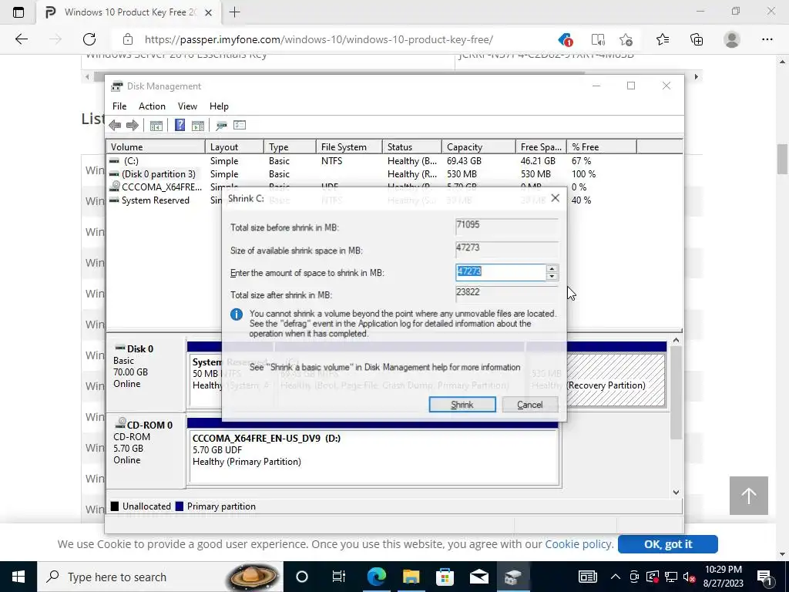Image resolution: width=789 pixels, height=592 pixels.
Task: Open Edge tab actions menu icon
Action: click(x=18, y=12)
